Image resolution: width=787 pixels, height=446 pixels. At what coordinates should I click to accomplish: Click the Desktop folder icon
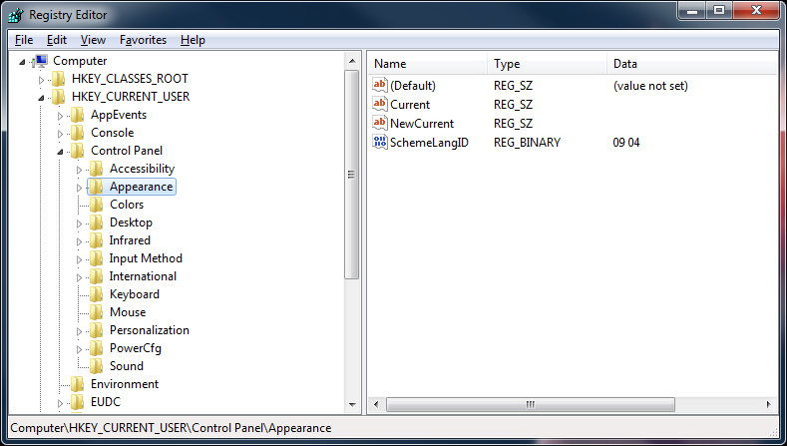click(x=97, y=223)
